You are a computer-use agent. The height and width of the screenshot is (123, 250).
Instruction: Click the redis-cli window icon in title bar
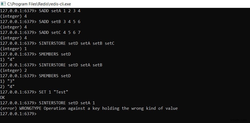pos(3,4)
